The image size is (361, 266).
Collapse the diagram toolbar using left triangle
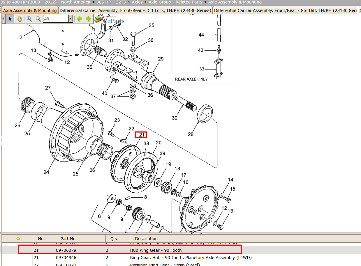pos(3,19)
